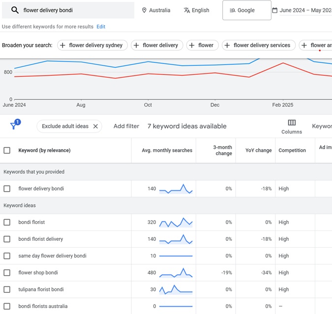The image size is (332, 314).
Task: Click Add filter
Action: pyautogui.click(x=126, y=126)
